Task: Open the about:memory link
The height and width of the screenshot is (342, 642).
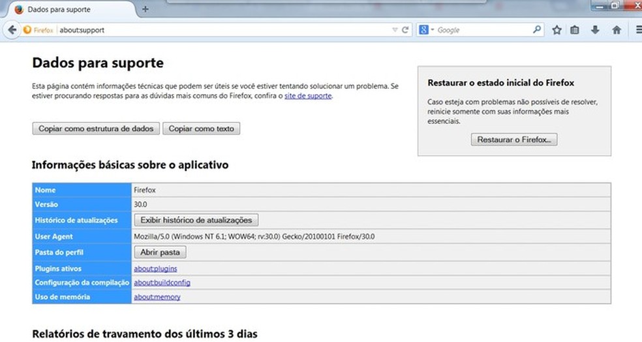Action: click(157, 297)
